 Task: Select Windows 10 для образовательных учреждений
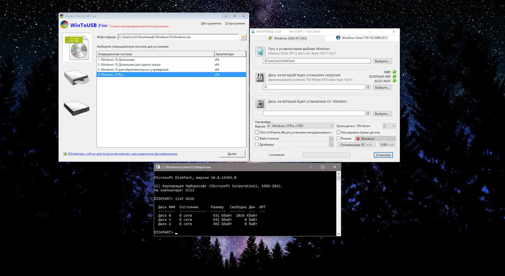[171, 69]
